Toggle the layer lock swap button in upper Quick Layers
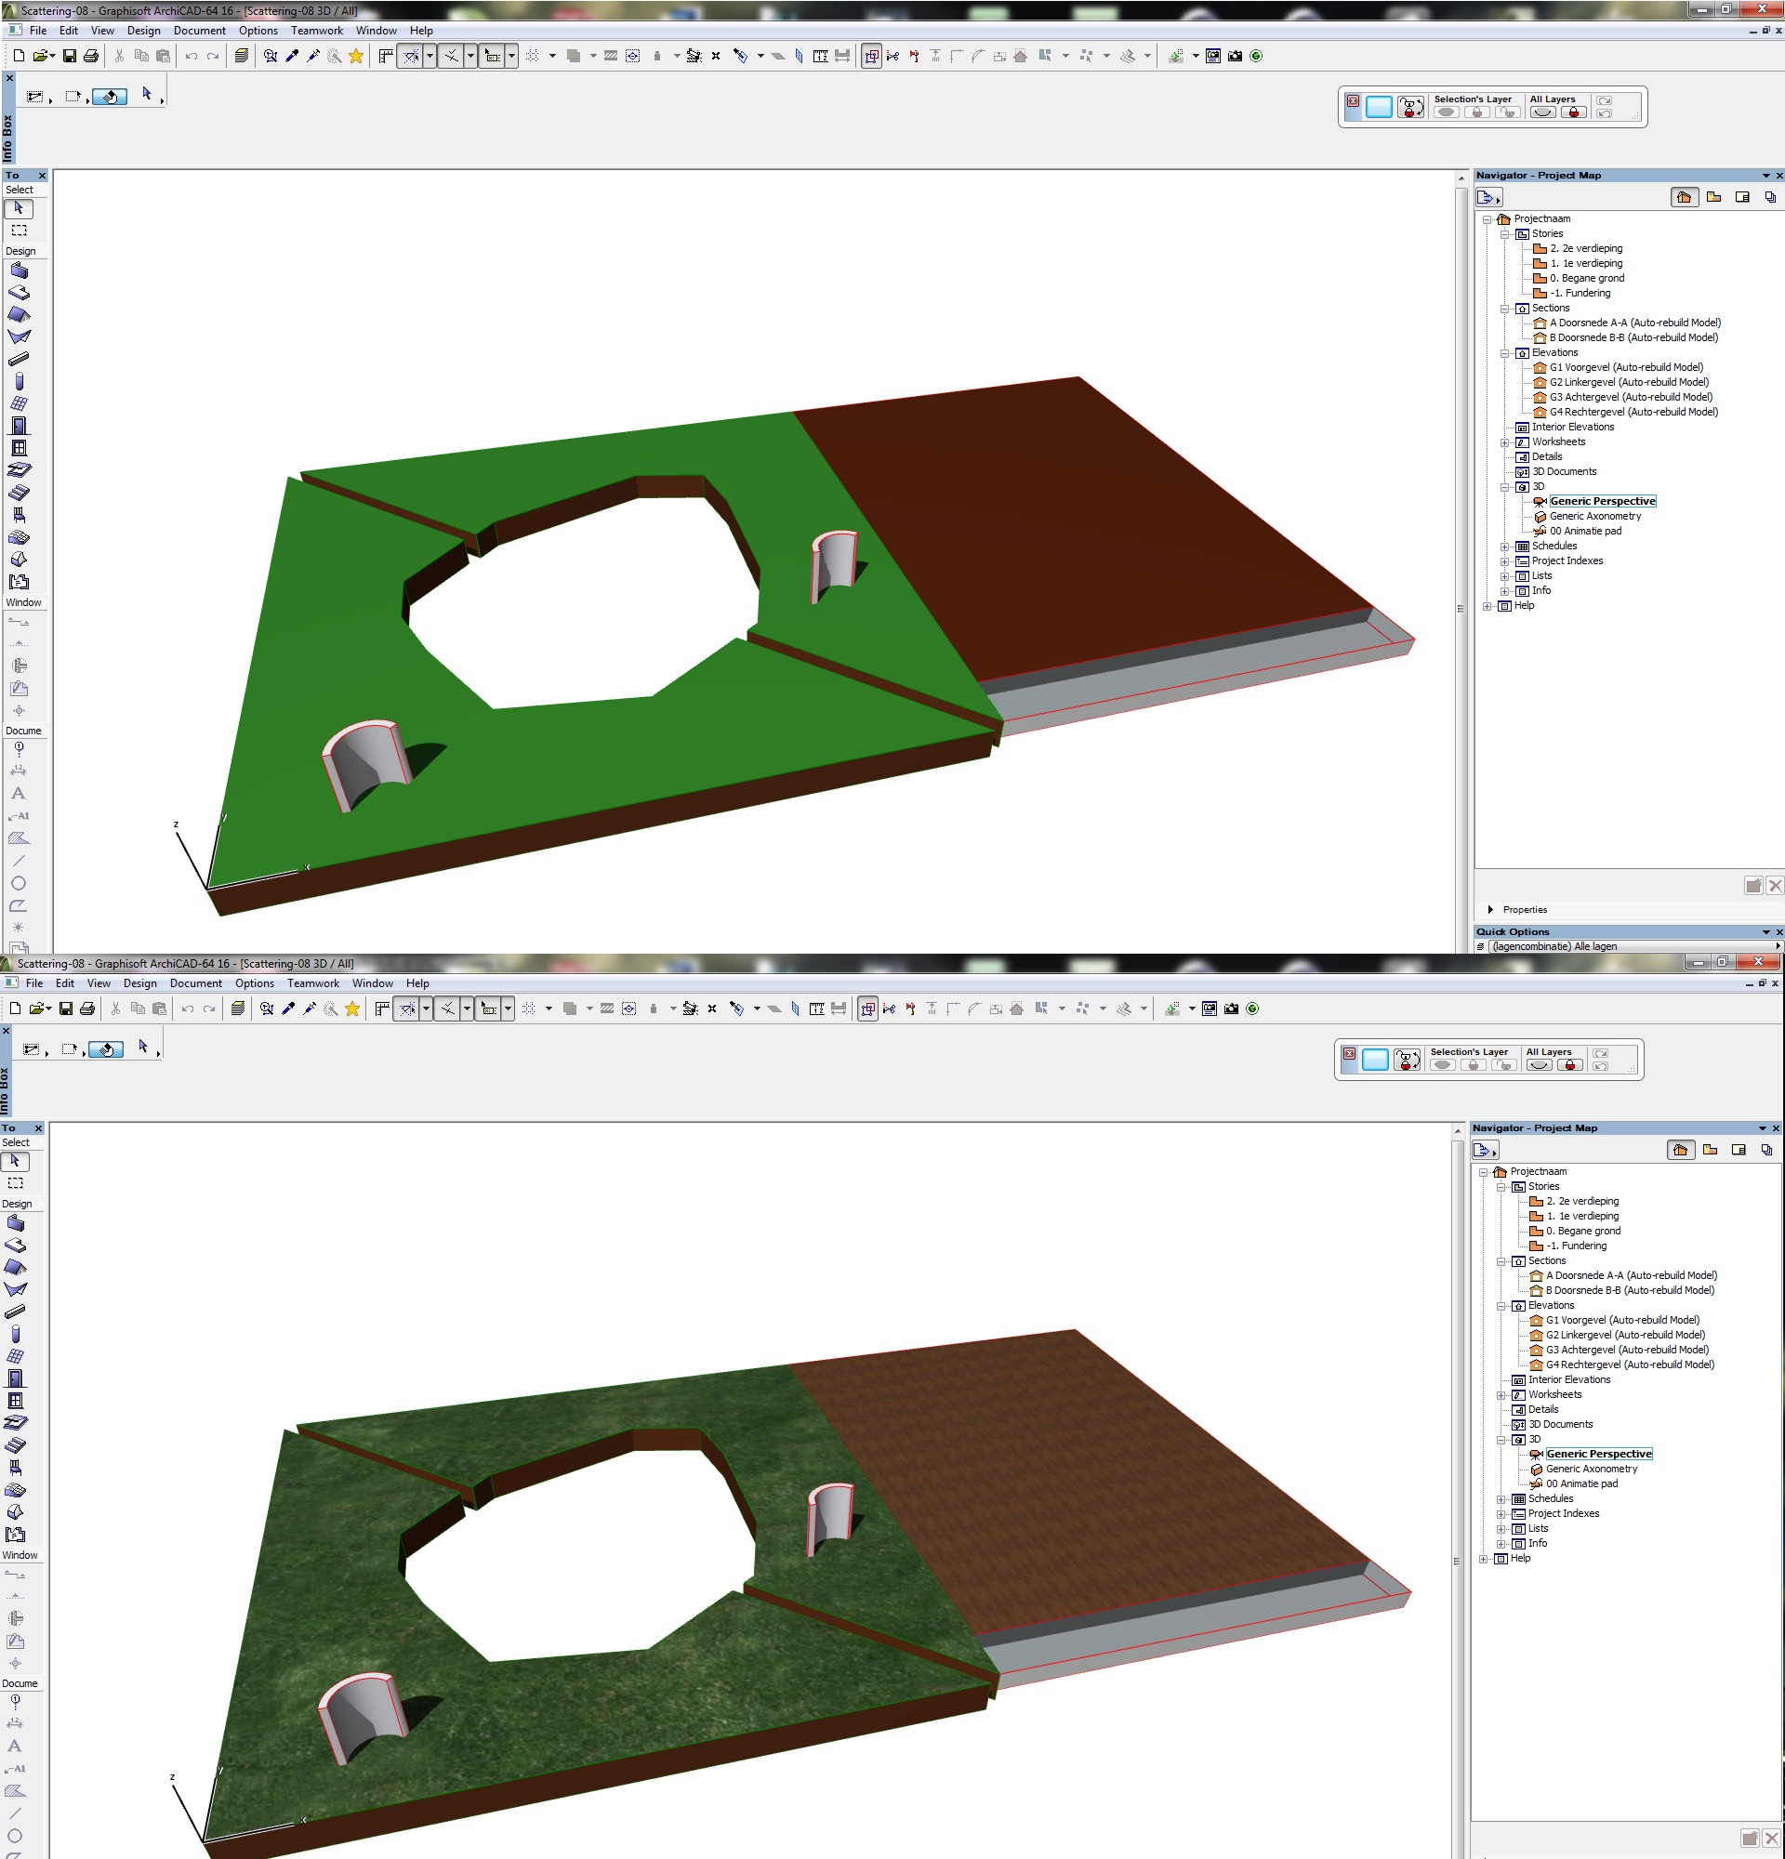 [x=1410, y=108]
